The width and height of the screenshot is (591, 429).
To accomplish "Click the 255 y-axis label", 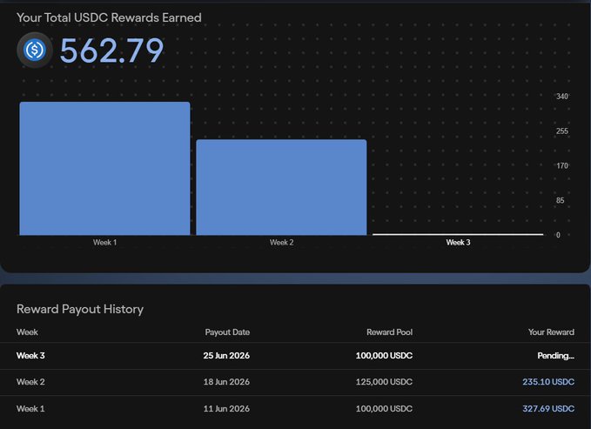I will coord(561,131).
